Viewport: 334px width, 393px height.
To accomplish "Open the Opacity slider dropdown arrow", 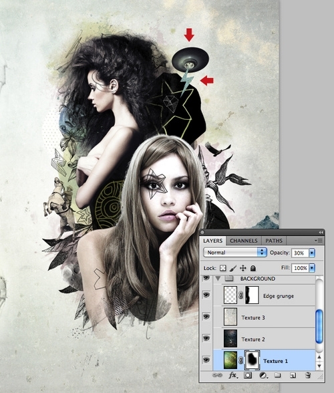I will (x=312, y=253).
